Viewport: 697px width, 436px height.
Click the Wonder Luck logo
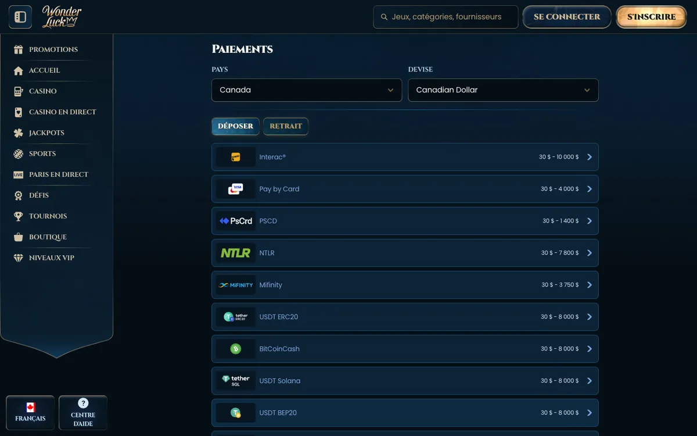click(x=62, y=17)
